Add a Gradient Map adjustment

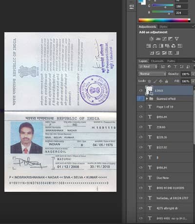pyautogui.click(x=176, y=53)
